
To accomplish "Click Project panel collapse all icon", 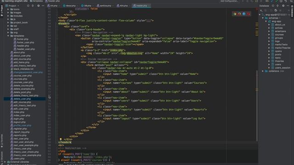I will click(33, 6).
